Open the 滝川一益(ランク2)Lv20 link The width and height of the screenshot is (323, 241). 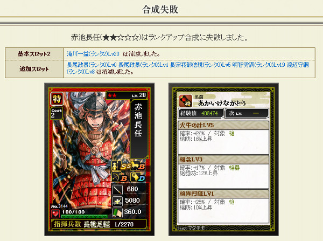93,54
